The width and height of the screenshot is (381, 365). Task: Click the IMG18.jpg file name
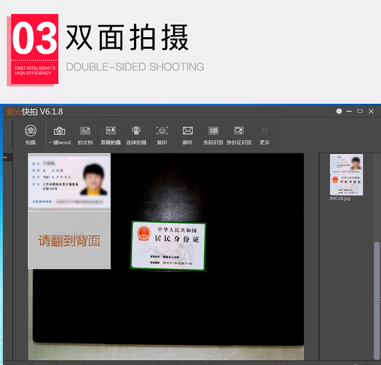click(x=340, y=198)
